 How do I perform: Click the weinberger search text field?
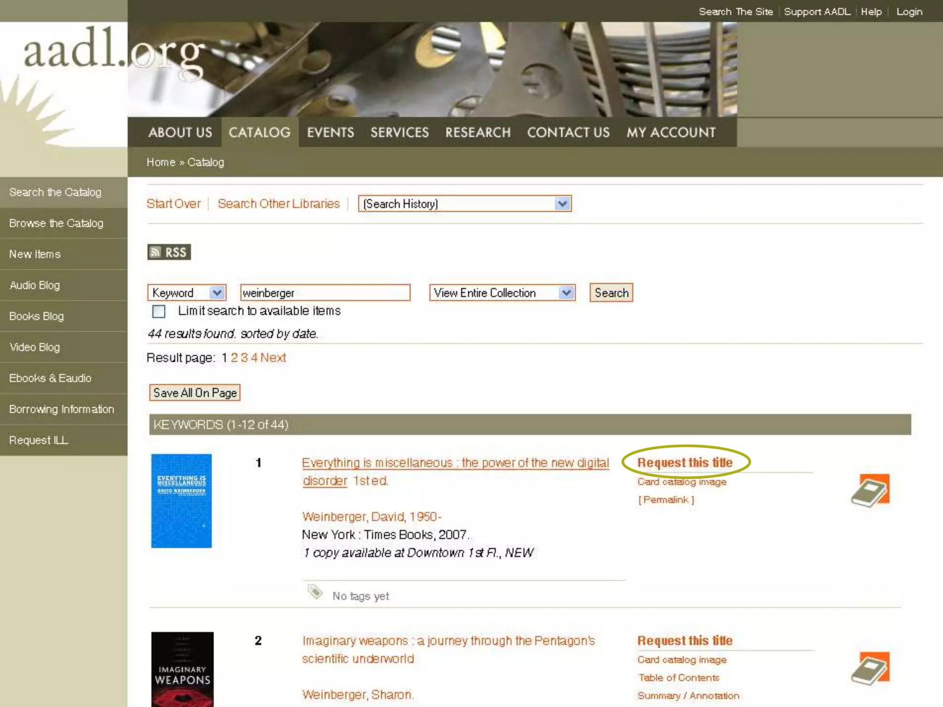(x=325, y=293)
